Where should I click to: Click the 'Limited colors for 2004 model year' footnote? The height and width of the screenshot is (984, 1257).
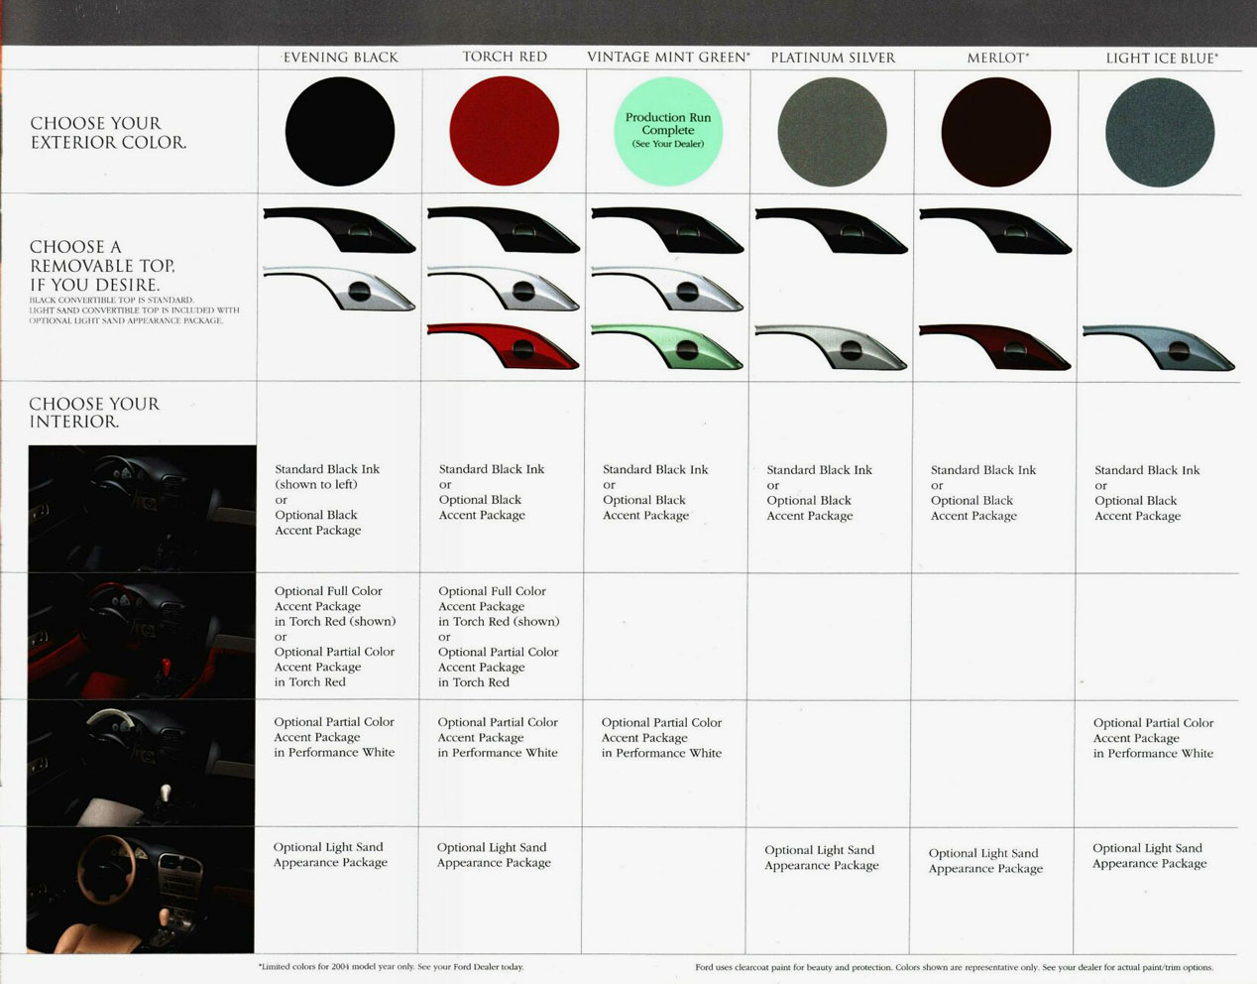click(391, 966)
